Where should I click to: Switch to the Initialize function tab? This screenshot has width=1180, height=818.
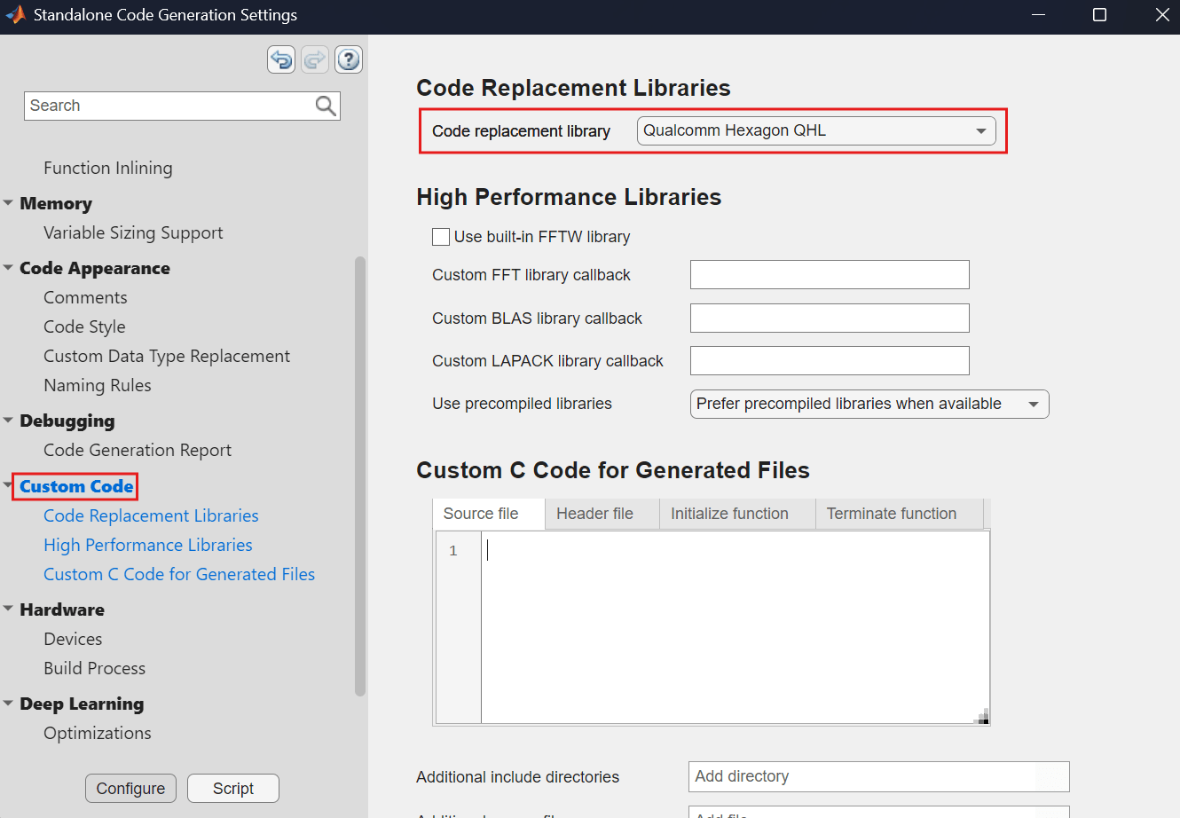pos(729,514)
